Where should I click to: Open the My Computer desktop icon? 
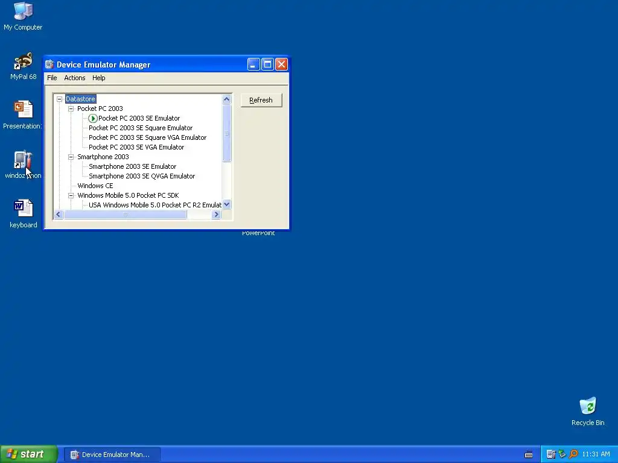(x=23, y=16)
